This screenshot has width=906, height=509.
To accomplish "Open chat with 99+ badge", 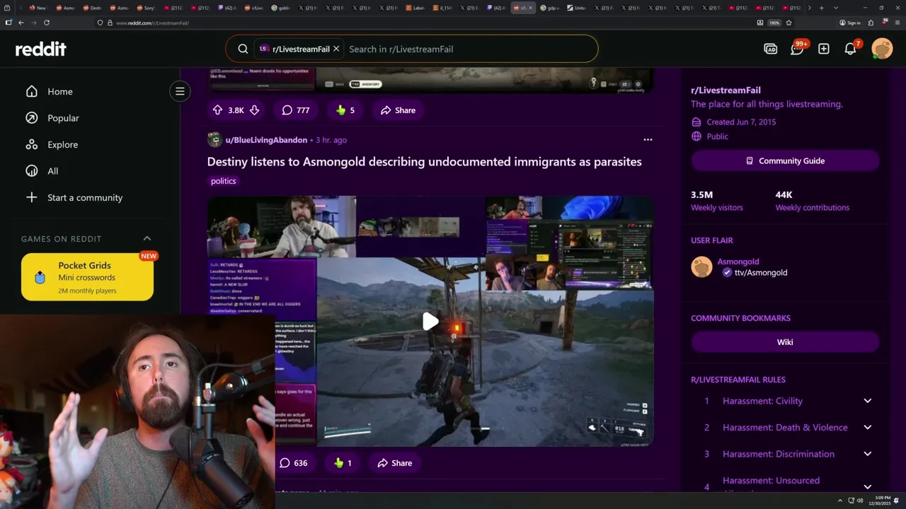I will coord(798,48).
